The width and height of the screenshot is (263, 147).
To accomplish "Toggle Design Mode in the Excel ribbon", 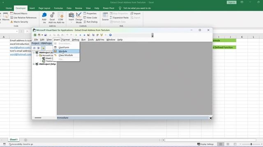I will pyautogui.click(x=78, y=18).
